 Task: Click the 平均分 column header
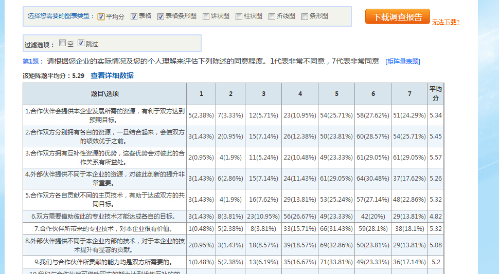(x=435, y=94)
